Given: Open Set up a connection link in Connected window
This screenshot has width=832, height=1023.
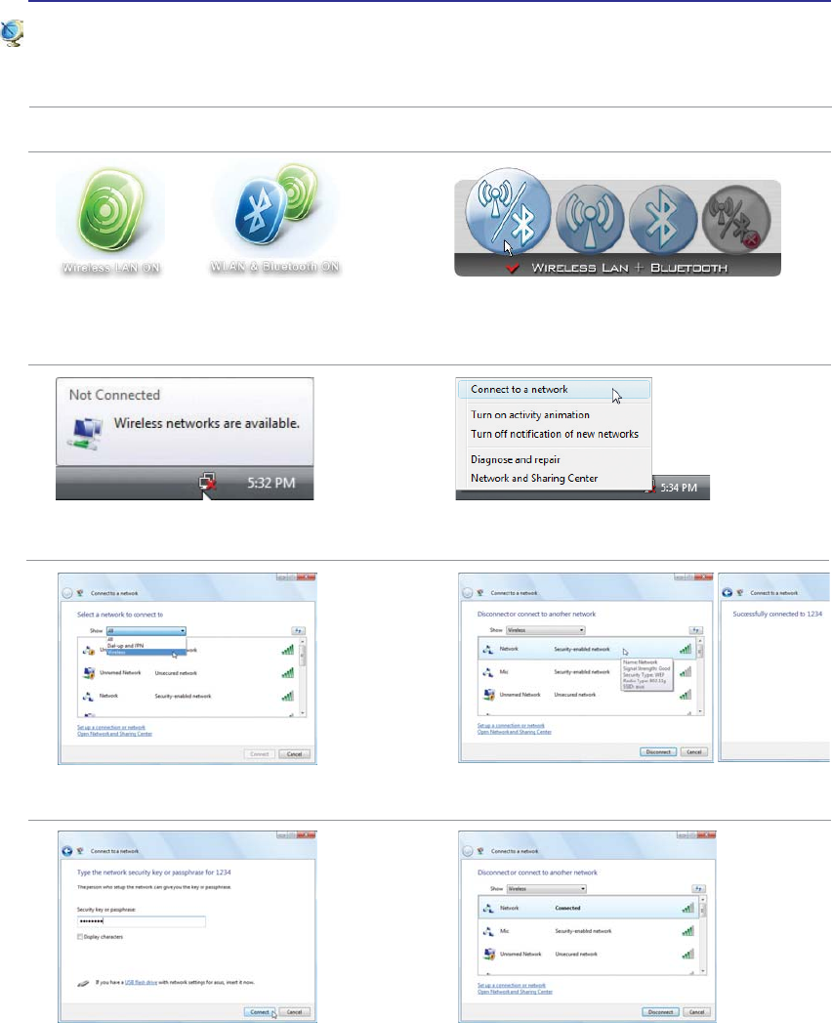Looking at the screenshot, I should [512, 986].
